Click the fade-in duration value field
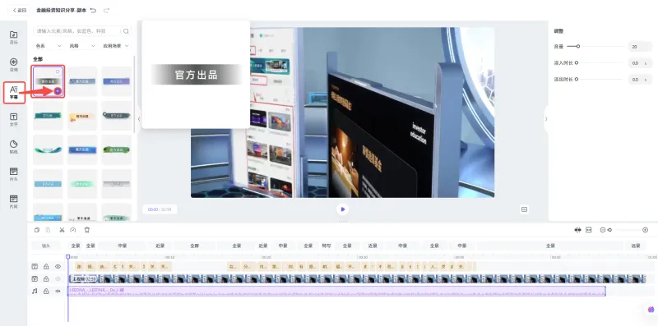 pos(641,63)
